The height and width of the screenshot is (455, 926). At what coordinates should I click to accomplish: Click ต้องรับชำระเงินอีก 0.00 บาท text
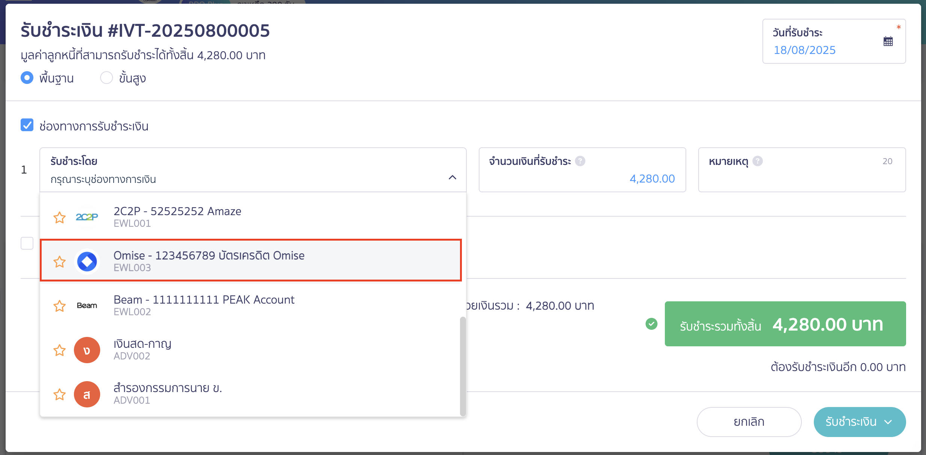pyautogui.click(x=838, y=367)
